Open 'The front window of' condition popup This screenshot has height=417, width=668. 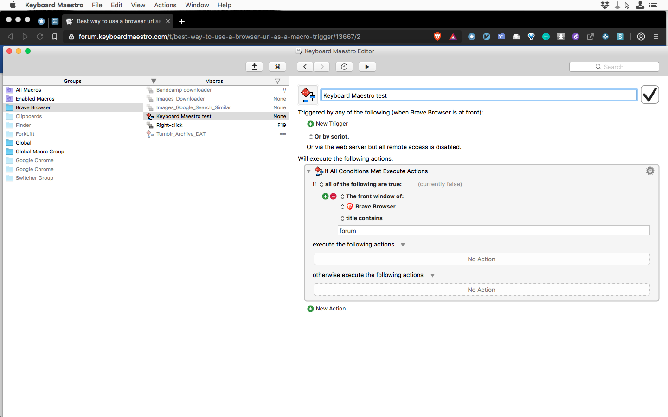[372, 196]
